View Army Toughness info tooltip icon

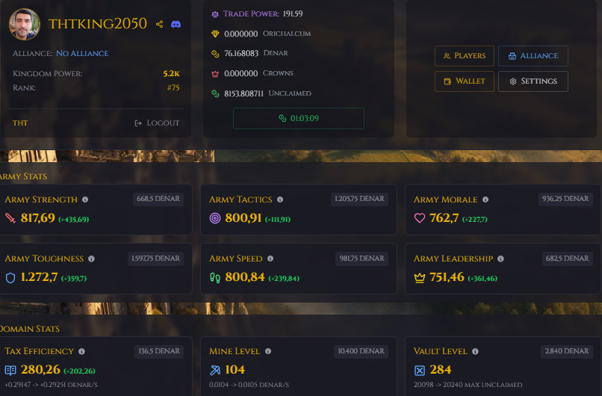91,259
